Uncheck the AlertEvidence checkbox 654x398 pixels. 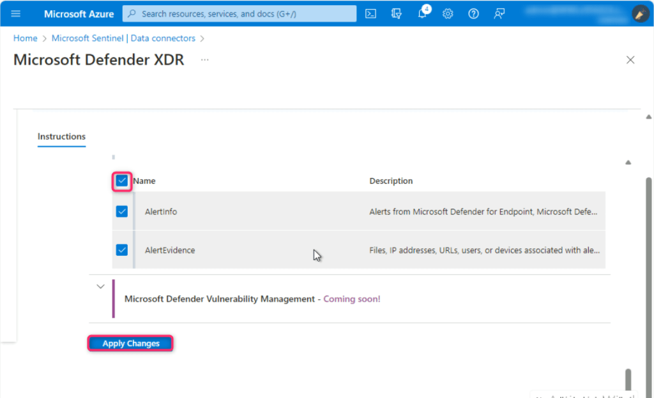coord(122,250)
